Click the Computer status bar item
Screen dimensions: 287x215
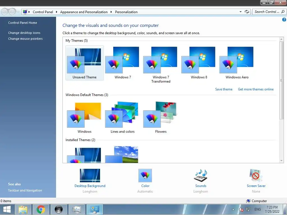click(256, 201)
